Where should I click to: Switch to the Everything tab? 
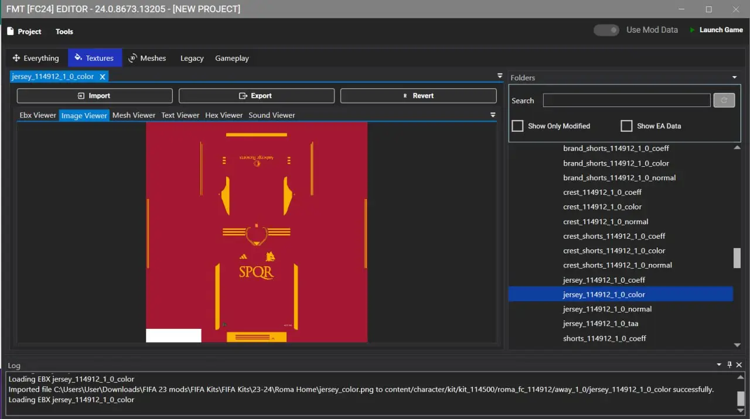(x=36, y=58)
